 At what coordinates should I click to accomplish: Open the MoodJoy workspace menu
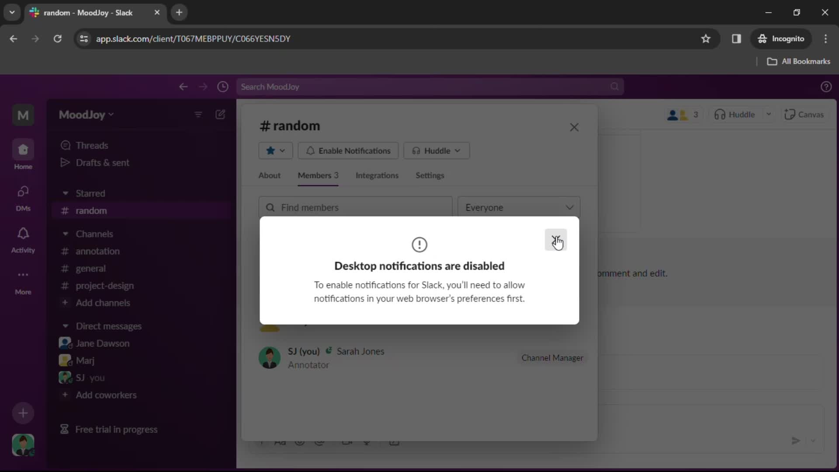click(86, 115)
